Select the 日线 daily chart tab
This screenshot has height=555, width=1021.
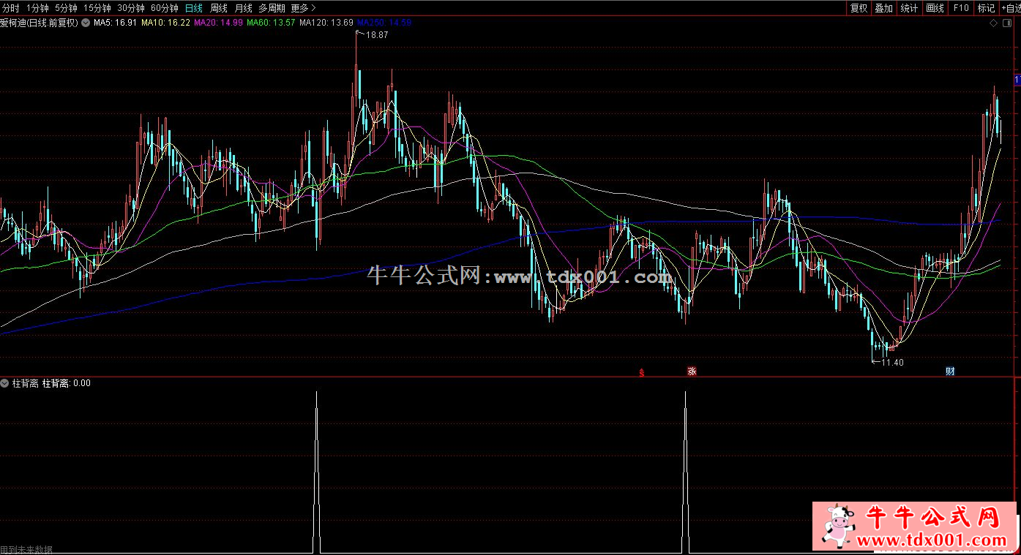coord(194,8)
